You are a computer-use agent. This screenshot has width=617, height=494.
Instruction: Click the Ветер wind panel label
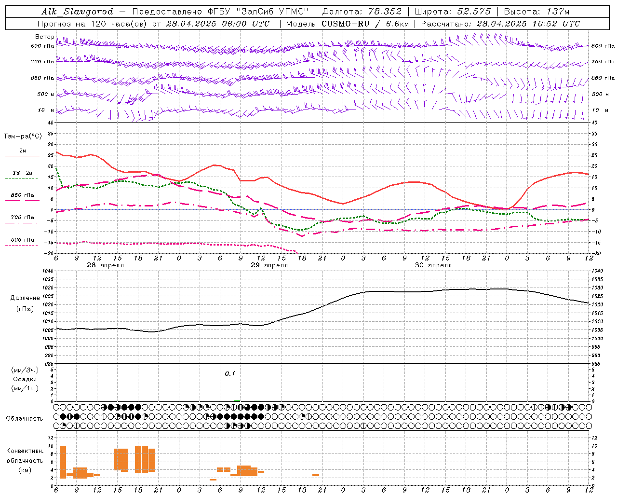click(44, 37)
